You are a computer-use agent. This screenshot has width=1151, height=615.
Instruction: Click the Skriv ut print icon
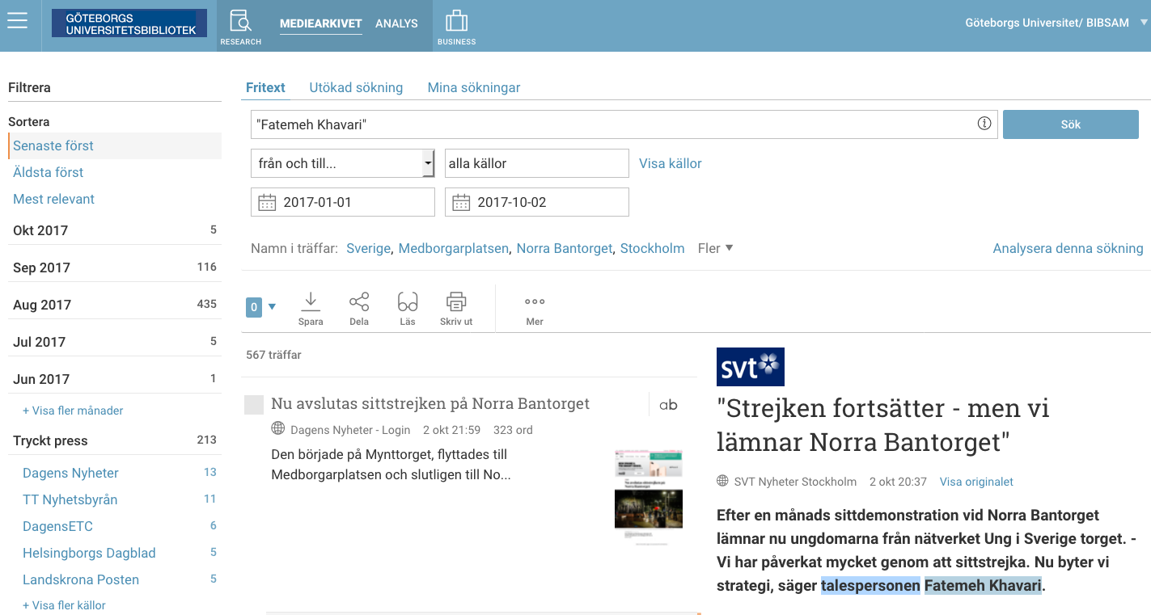tap(455, 307)
